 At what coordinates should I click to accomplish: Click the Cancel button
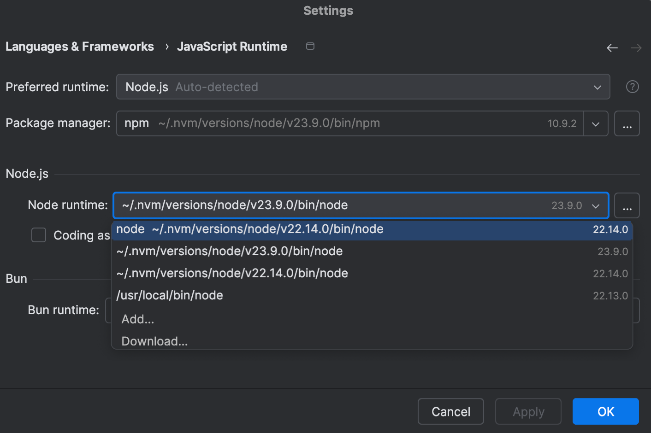[x=450, y=411]
